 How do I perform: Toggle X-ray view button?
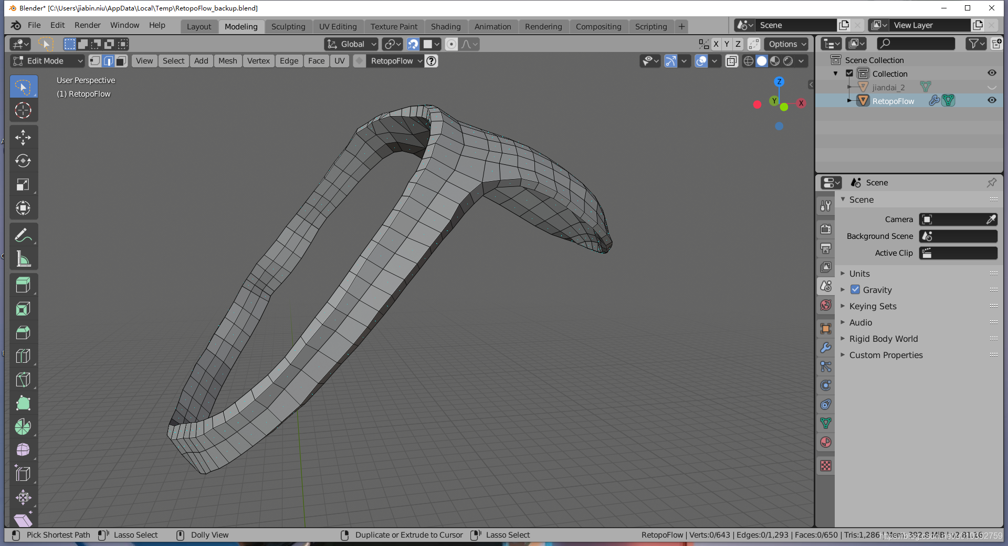coord(731,61)
